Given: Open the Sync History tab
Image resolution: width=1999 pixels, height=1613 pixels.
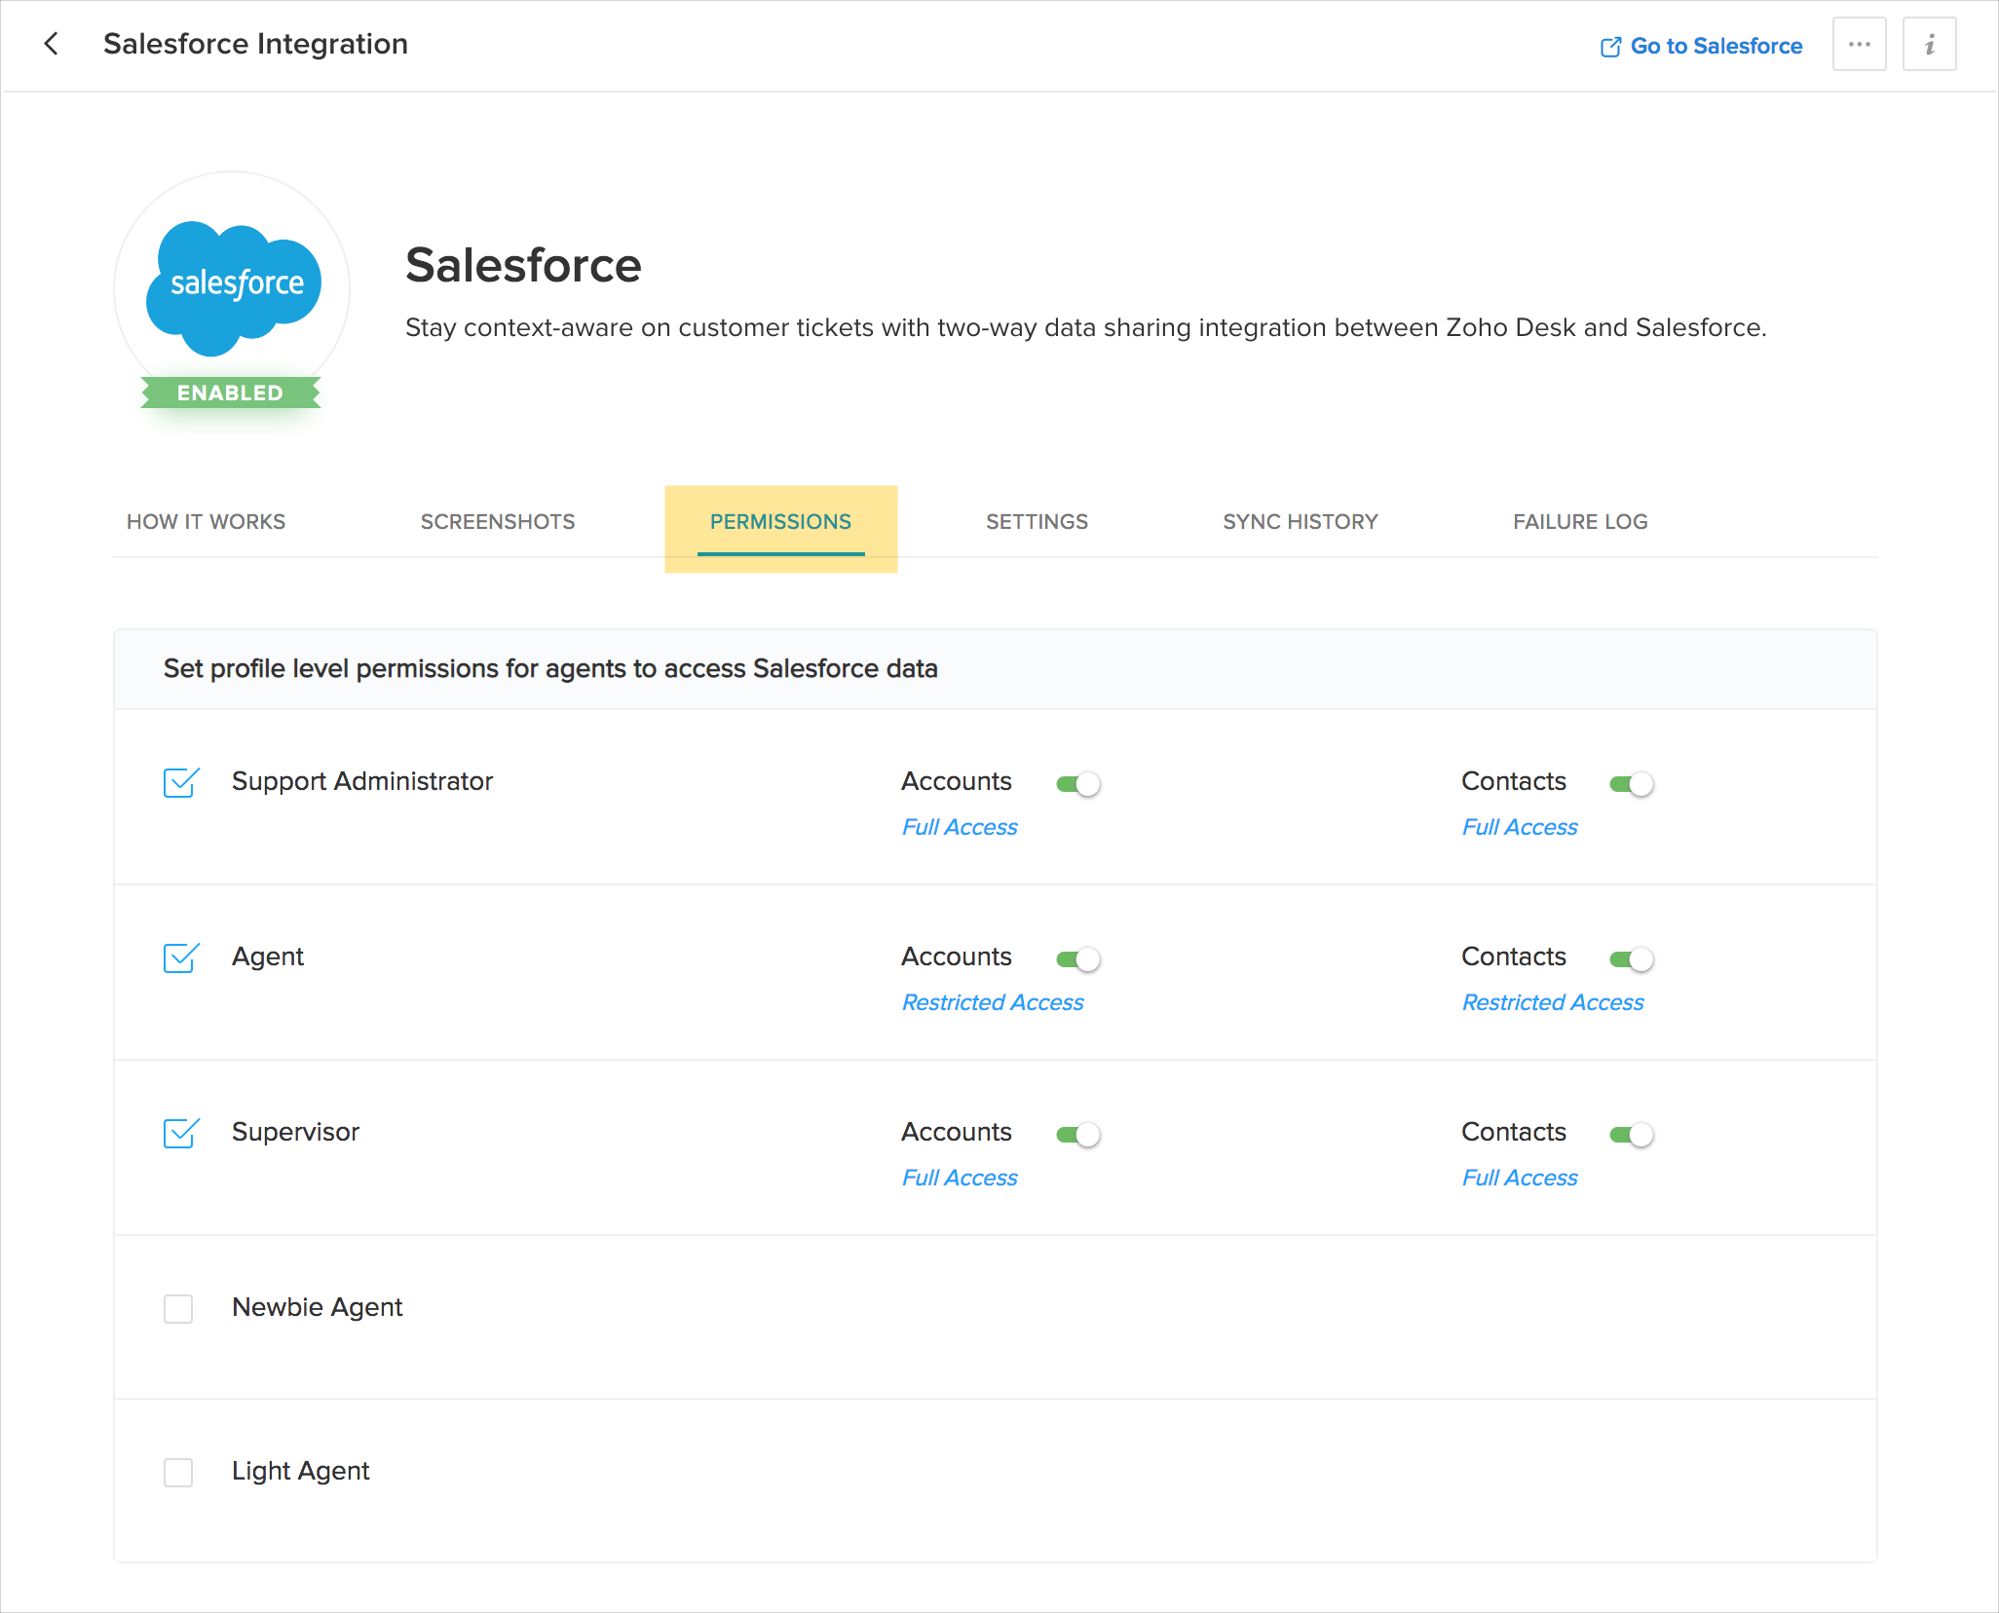Looking at the screenshot, I should tap(1301, 522).
